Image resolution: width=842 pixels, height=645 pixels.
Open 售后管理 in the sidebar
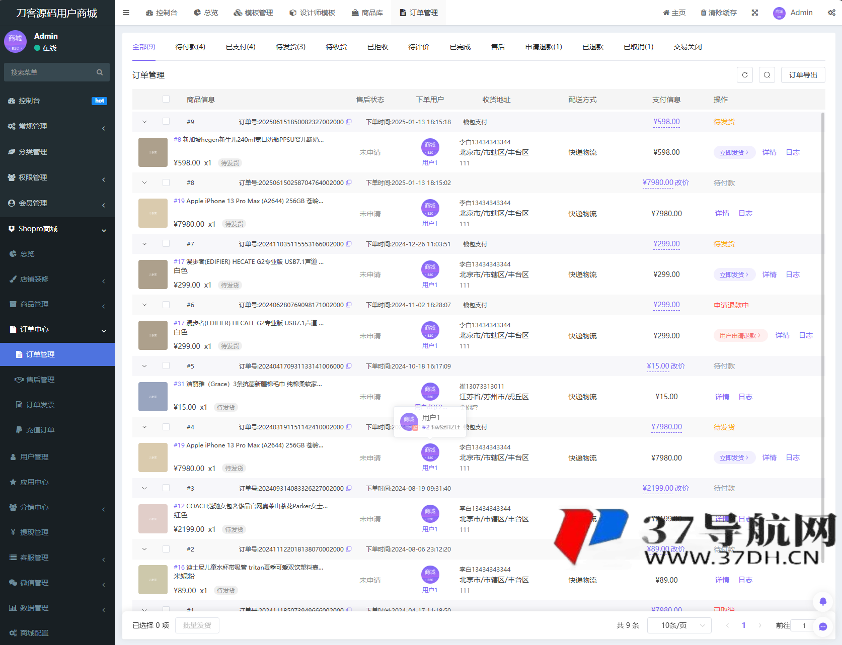40,380
